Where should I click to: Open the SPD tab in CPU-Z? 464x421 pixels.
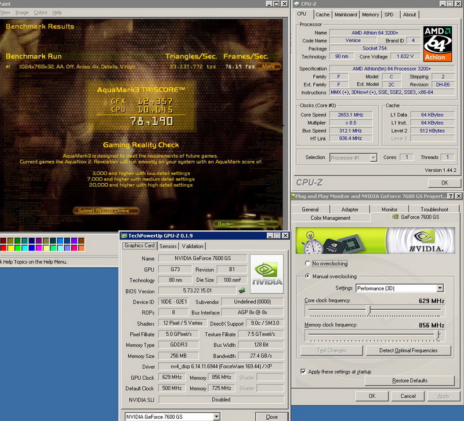click(x=389, y=14)
